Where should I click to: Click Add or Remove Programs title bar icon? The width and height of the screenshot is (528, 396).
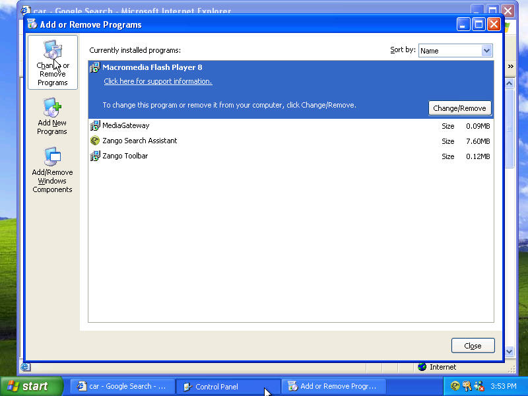32,24
